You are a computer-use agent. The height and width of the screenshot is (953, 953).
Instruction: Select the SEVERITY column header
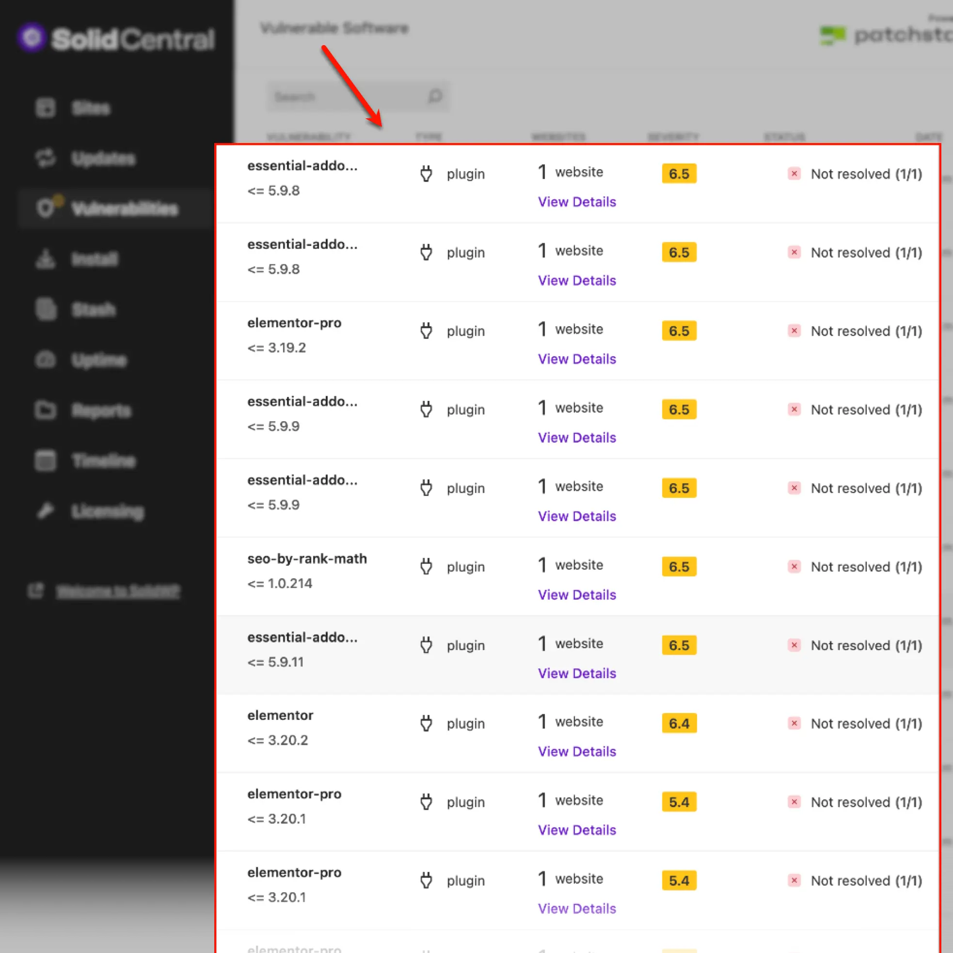[x=673, y=137]
